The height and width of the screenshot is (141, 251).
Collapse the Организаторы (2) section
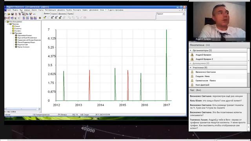[191, 51]
